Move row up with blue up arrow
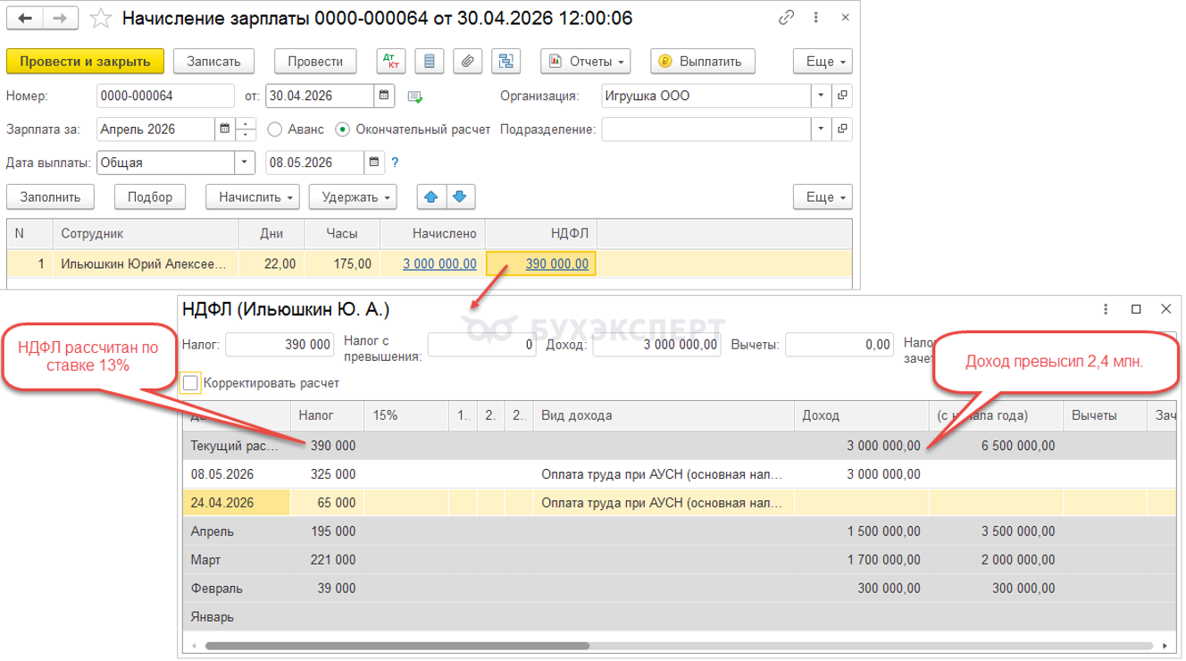 pyautogui.click(x=431, y=197)
